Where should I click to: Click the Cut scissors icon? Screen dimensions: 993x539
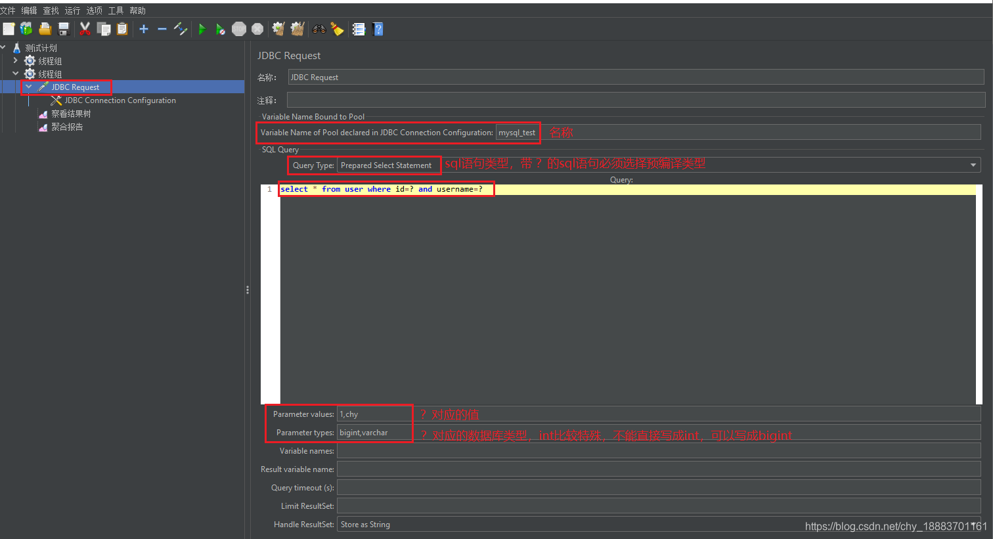85,29
